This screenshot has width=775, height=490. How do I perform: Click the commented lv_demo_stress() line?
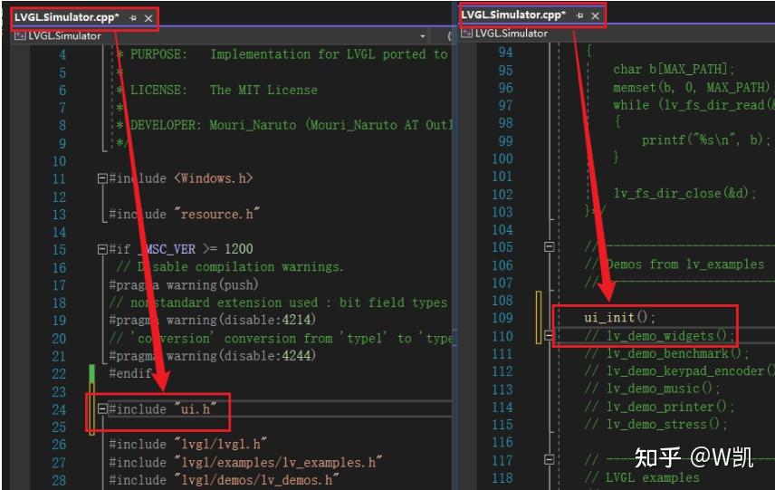[655, 424]
